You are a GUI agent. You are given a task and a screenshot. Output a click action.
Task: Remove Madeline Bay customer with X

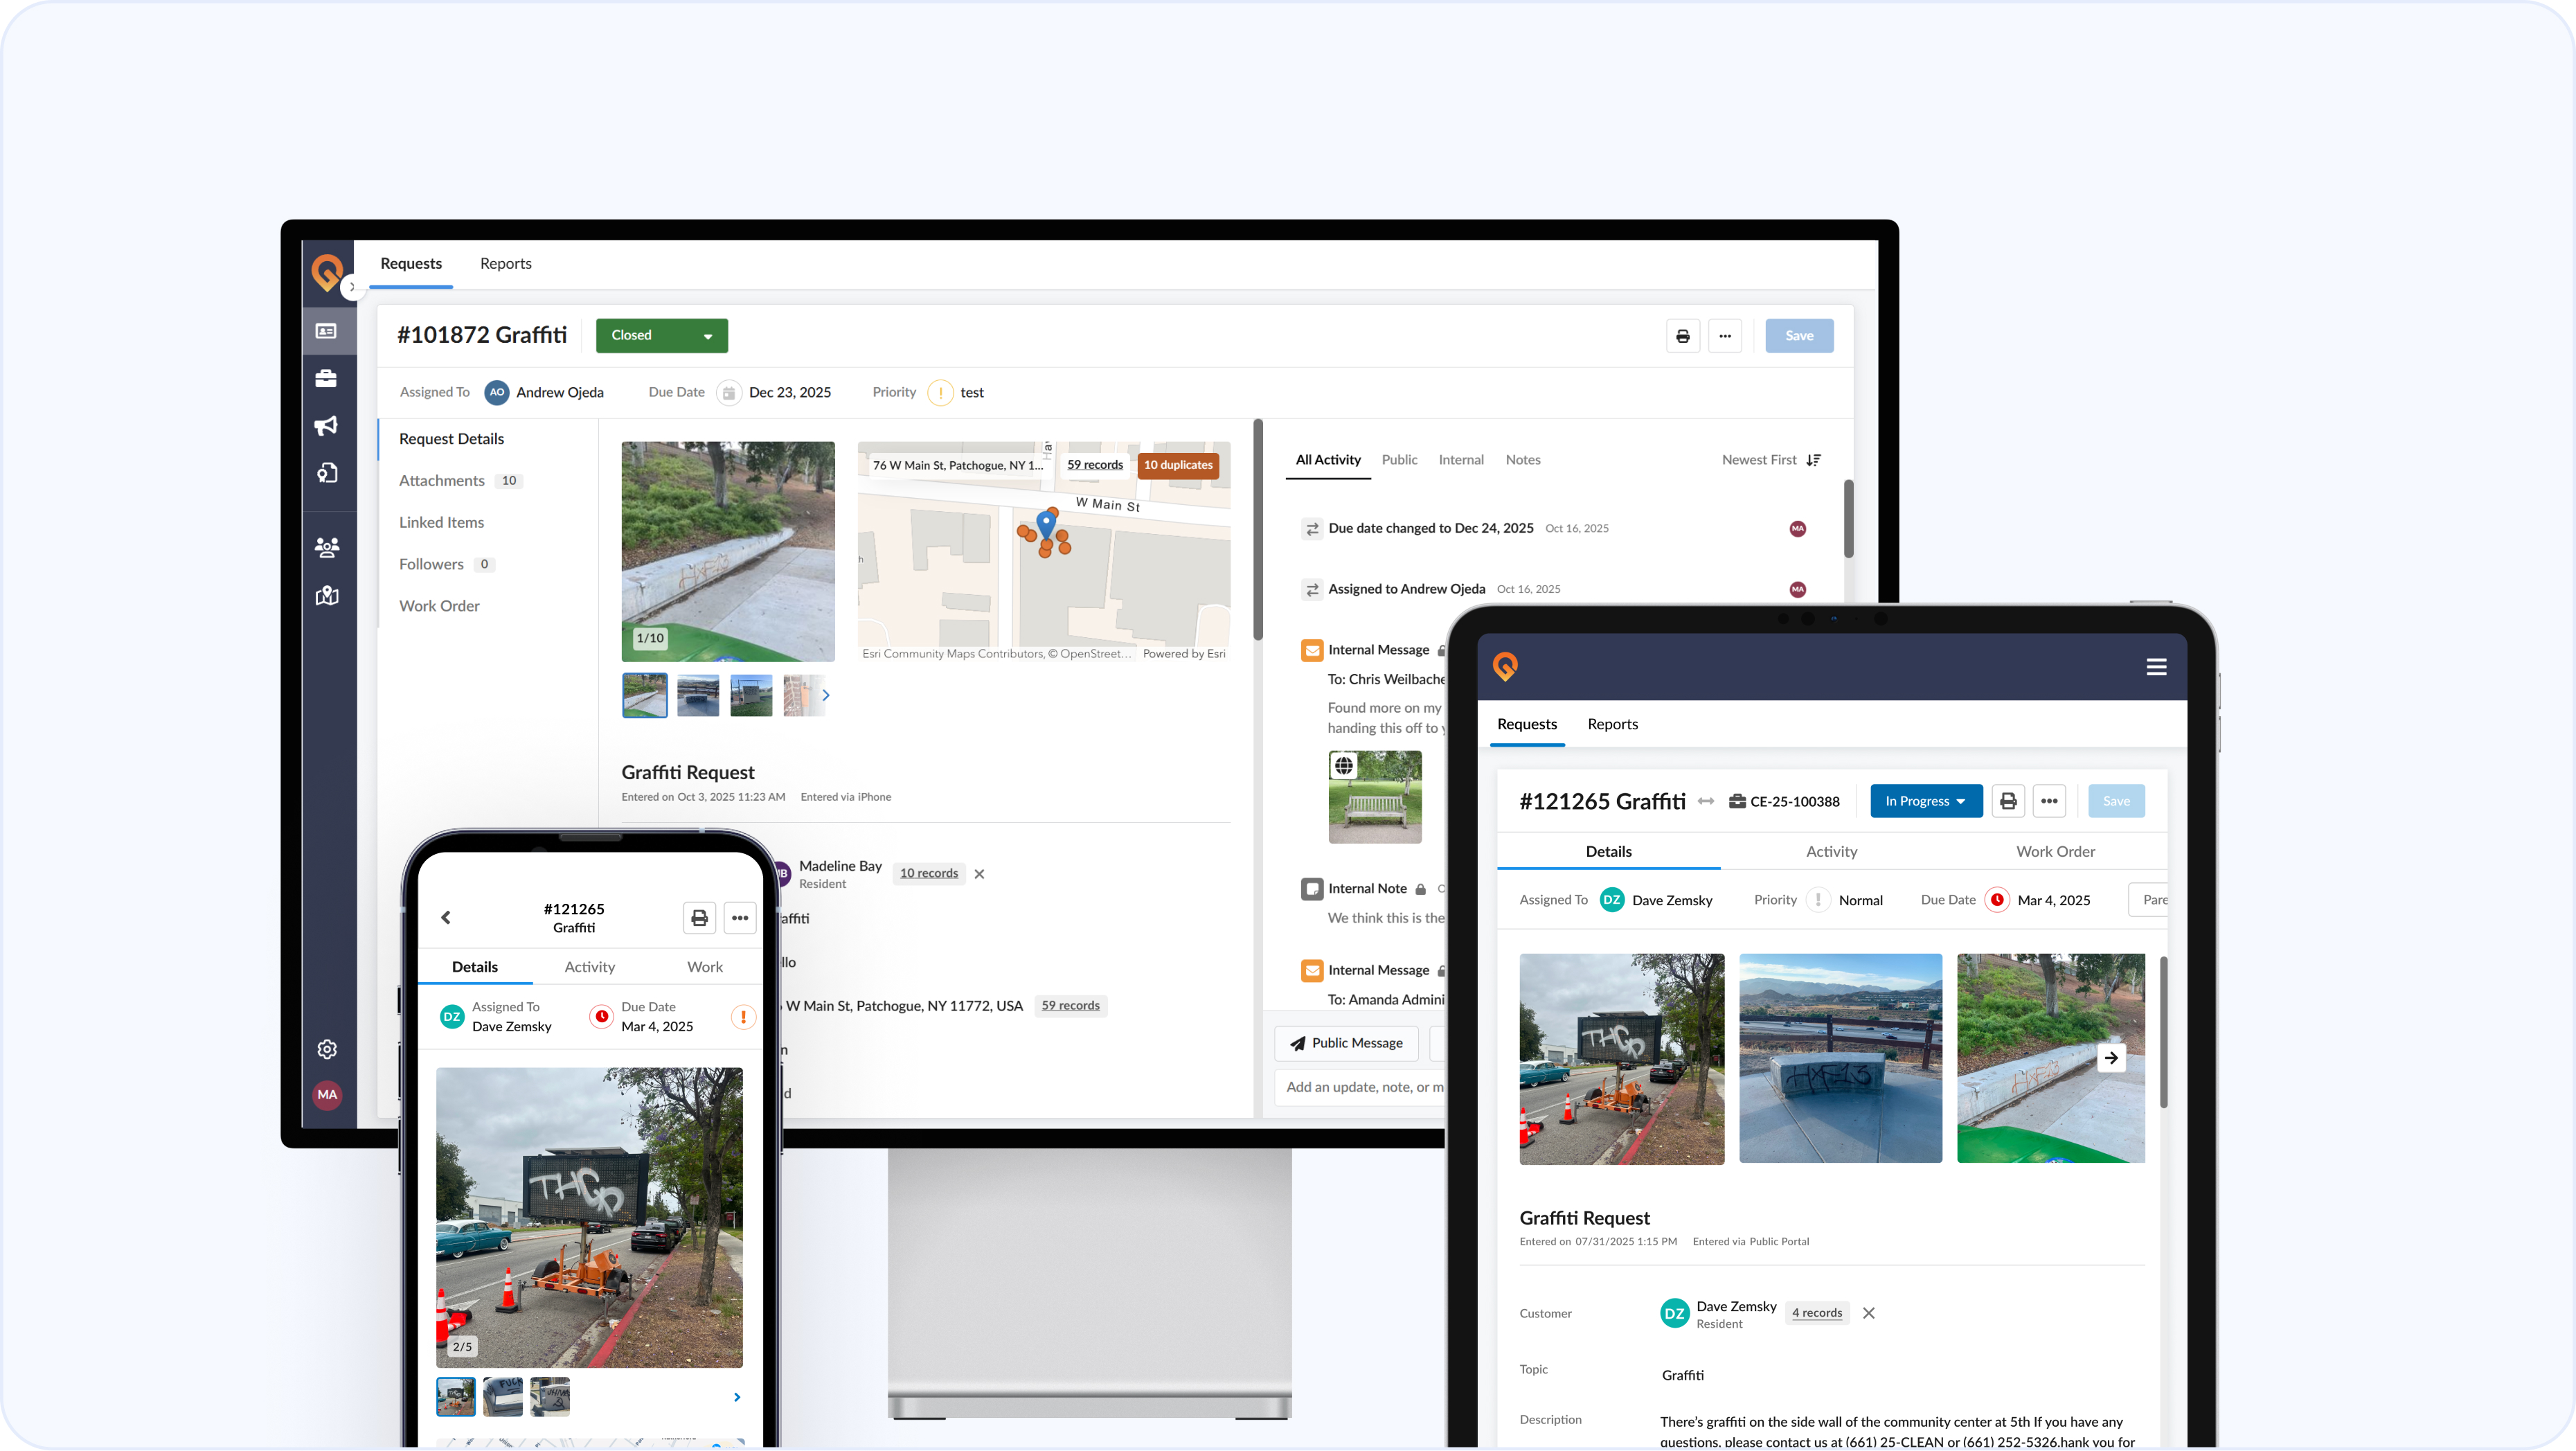tap(979, 874)
